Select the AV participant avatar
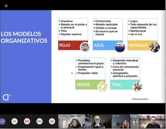Viewport: 166px width, 129px height. pos(14,121)
